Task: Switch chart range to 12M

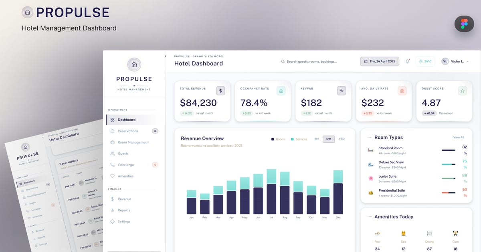Action: (x=329, y=139)
